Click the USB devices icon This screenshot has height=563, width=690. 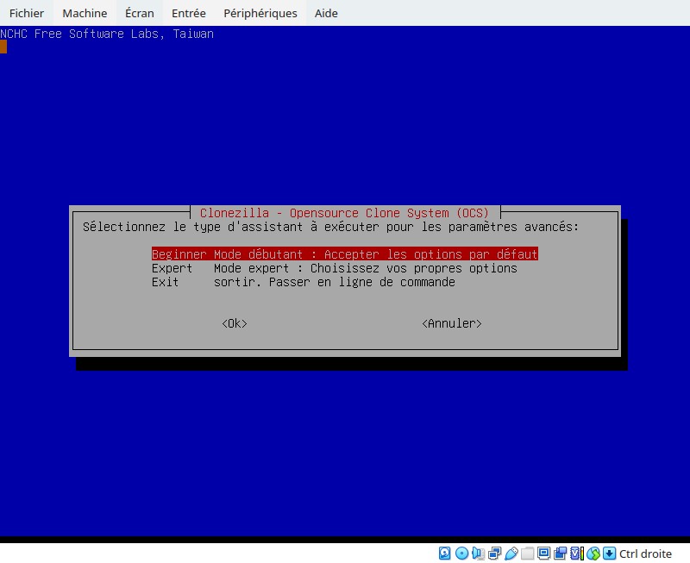[511, 554]
